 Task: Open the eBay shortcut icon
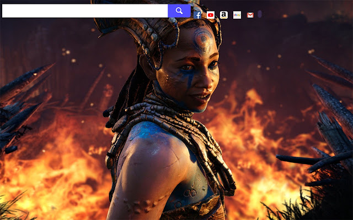click(237, 15)
